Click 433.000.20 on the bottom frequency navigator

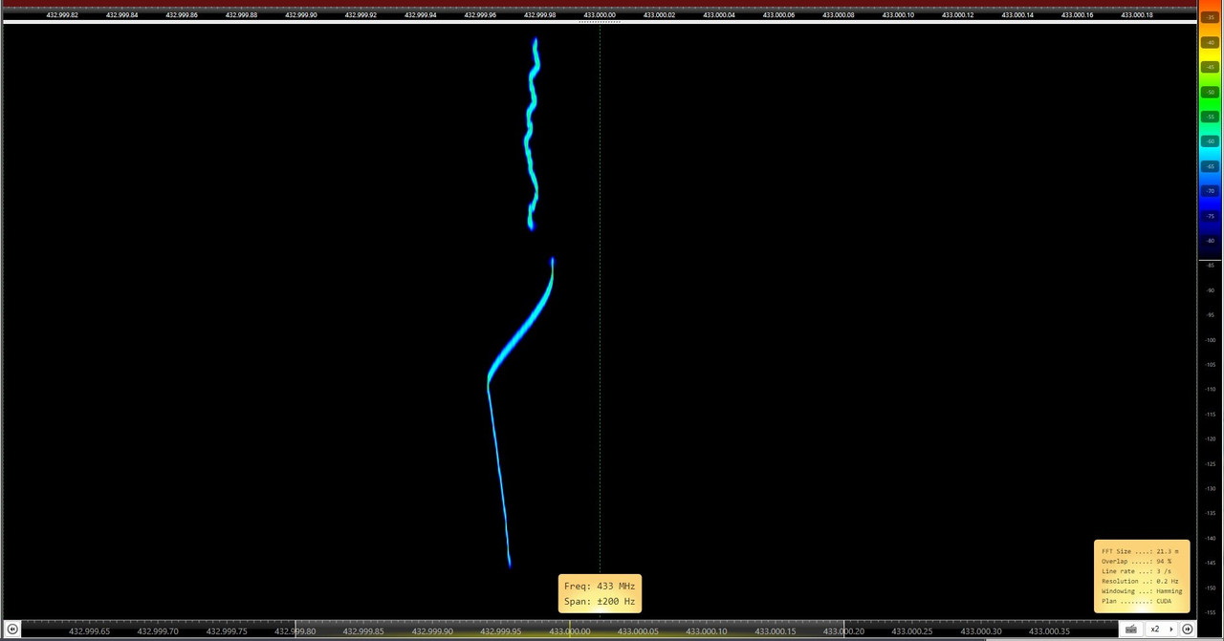843,630
